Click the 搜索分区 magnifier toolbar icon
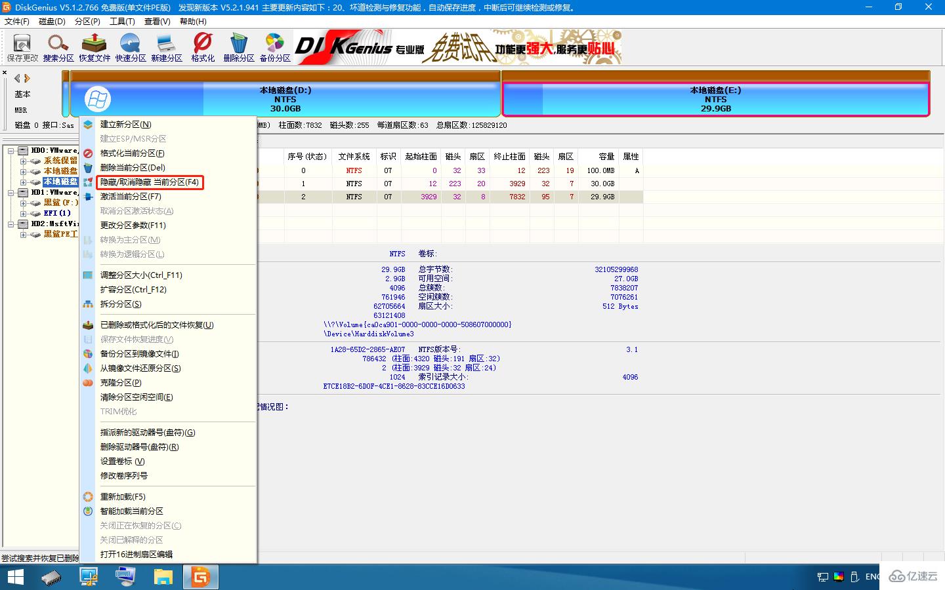Image resolution: width=945 pixels, height=590 pixels. pyautogui.click(x=58, y=47)
